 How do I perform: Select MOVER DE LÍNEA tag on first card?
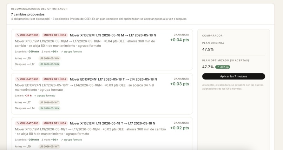point(55,35)
